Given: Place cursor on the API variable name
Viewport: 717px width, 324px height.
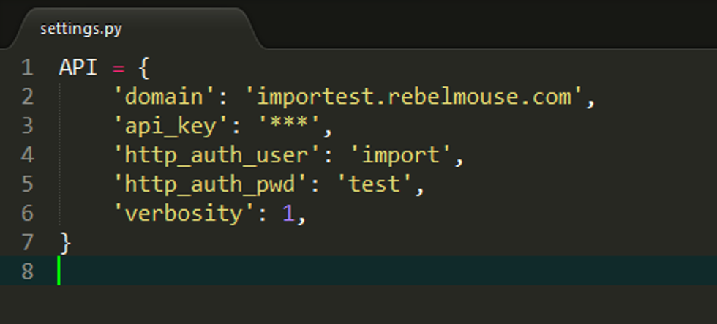Looking at the screenshot, I should pos(78,68).
